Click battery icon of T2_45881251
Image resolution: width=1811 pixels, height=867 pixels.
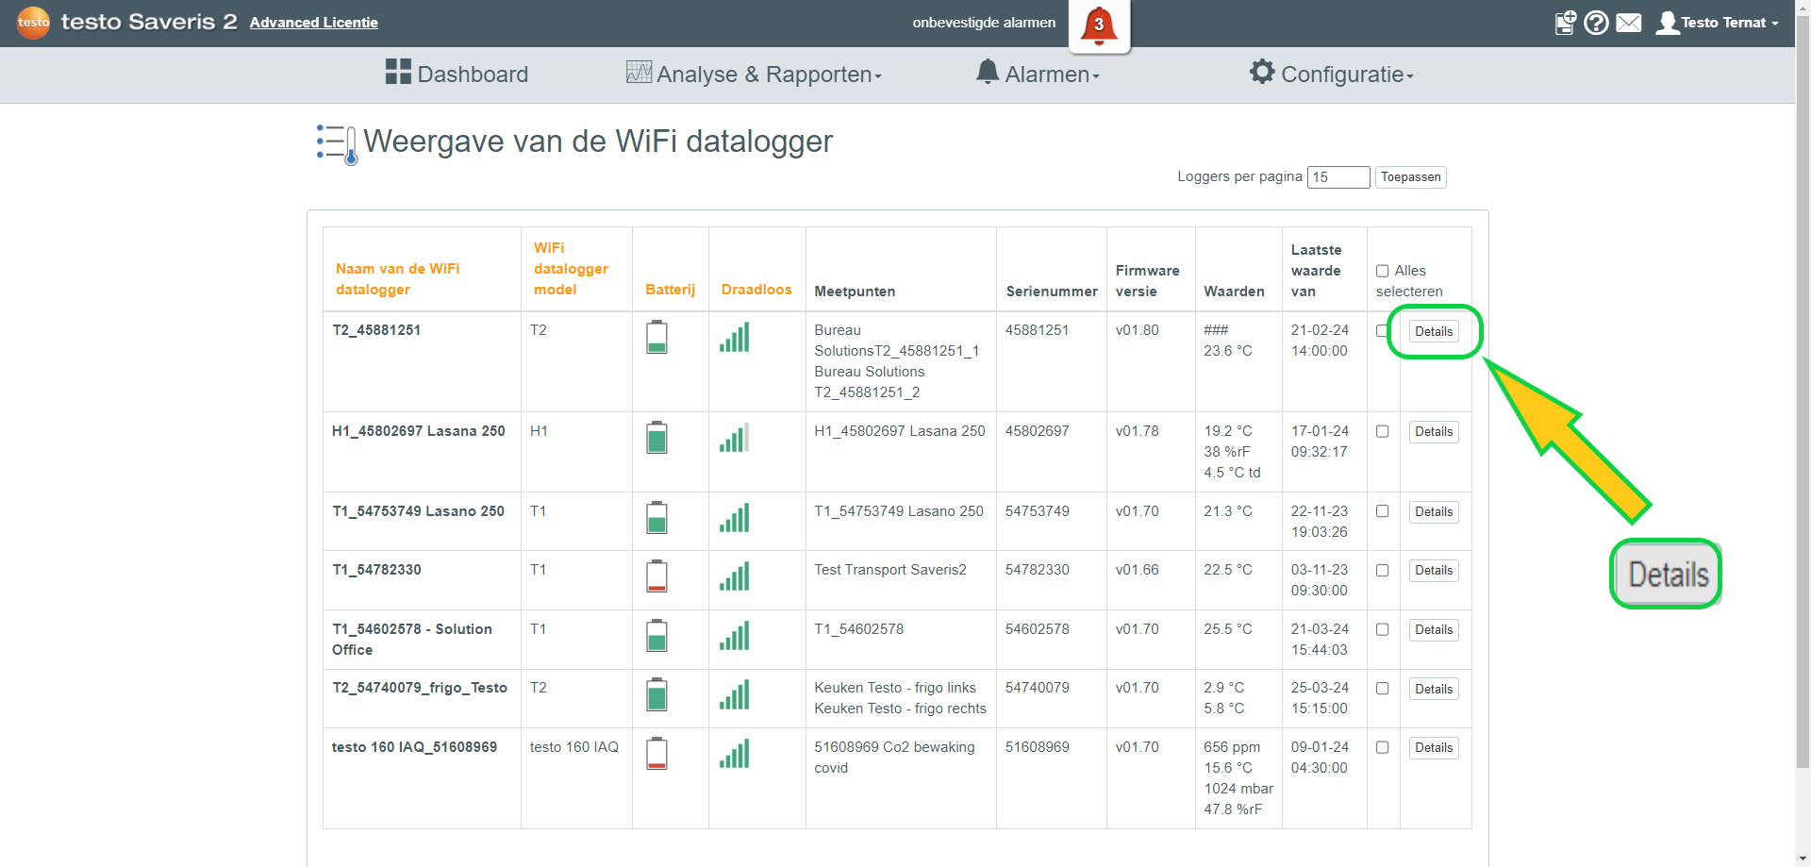coord(656,337)
